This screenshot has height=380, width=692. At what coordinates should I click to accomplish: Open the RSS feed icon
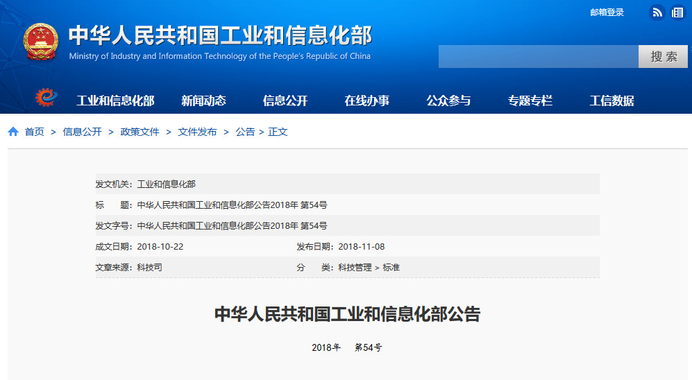tap(657, 12)
